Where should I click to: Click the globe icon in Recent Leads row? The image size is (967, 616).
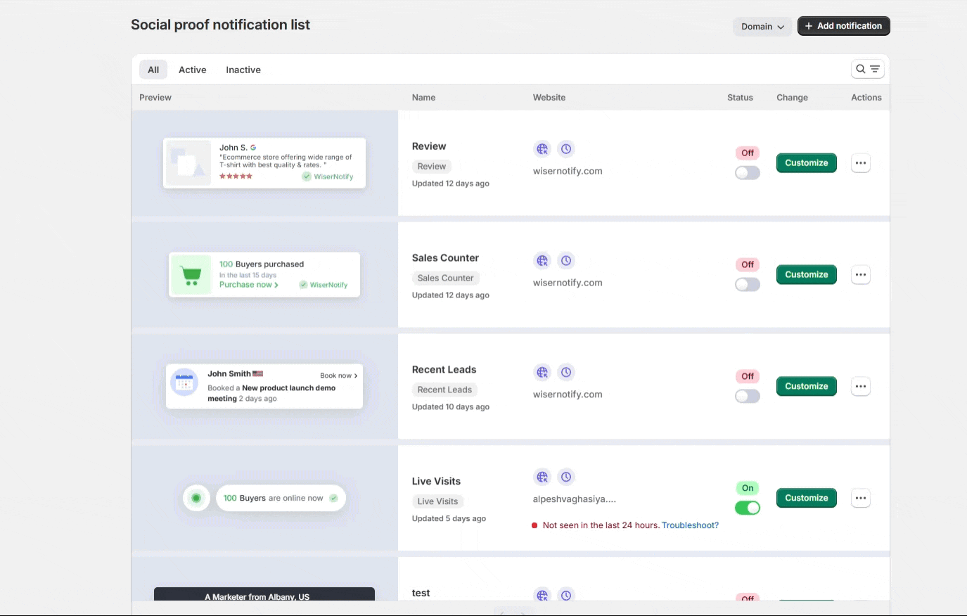click(542, 372)
